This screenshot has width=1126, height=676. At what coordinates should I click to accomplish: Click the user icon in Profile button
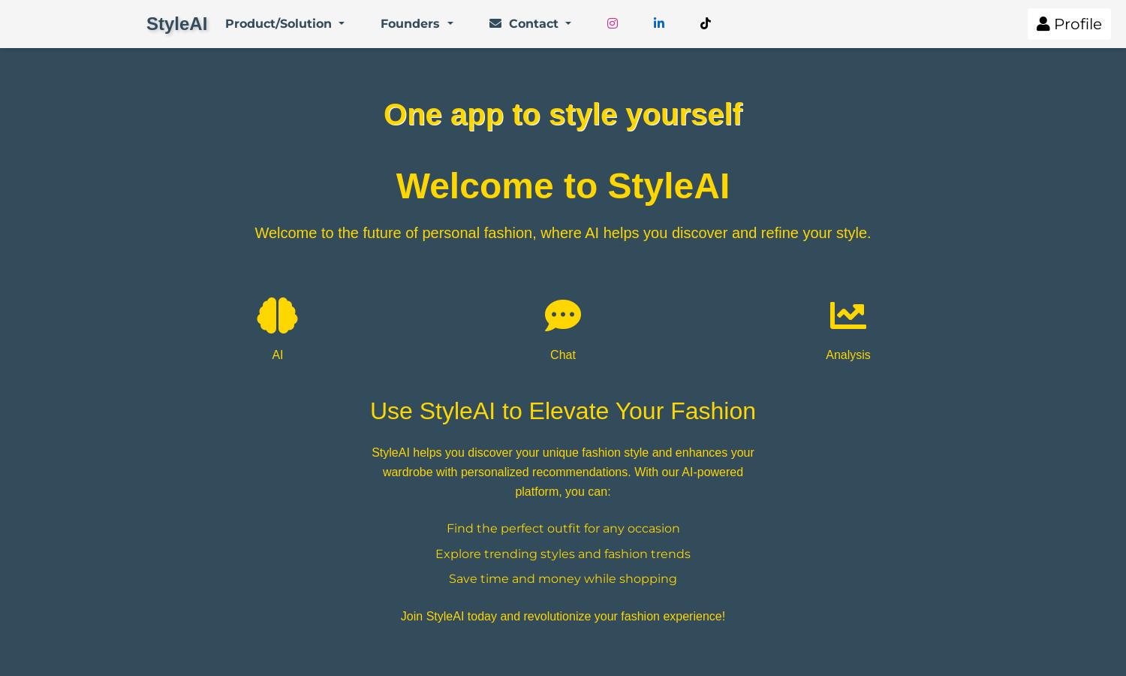1043,24
